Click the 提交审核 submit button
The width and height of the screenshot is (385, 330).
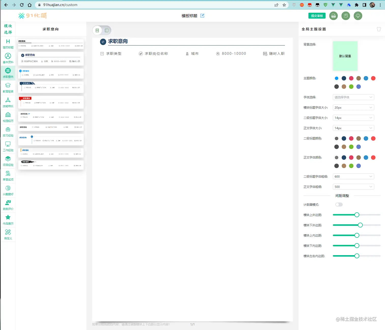[x=317, y=16]
